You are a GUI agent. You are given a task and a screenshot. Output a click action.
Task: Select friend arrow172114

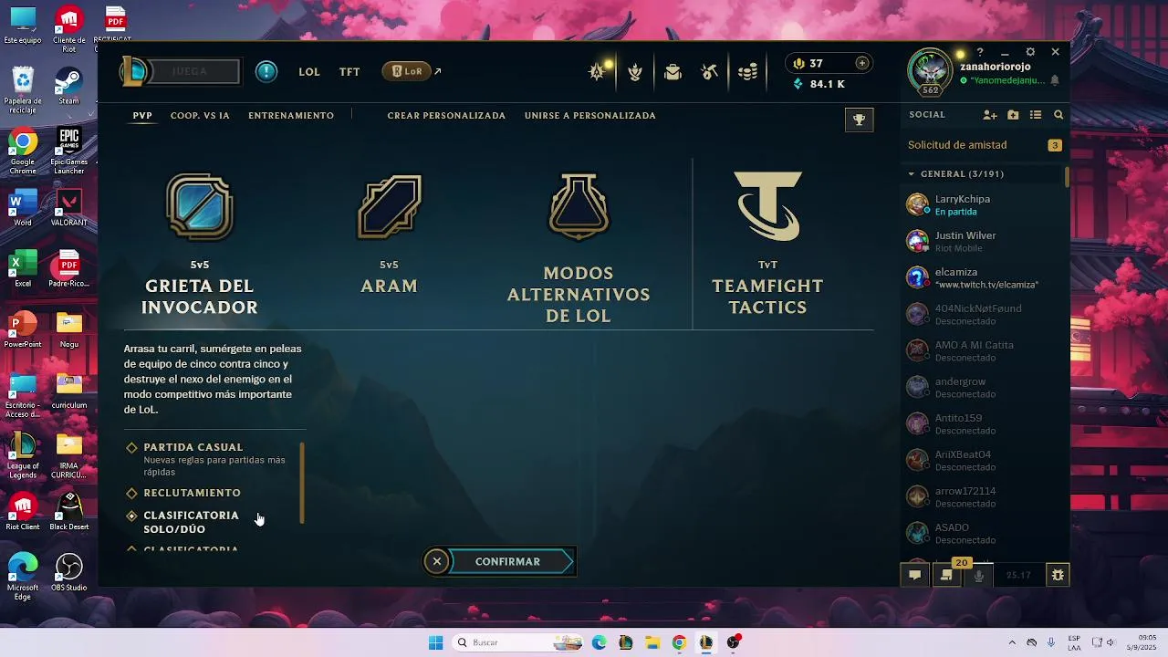(x=984, y=496)
